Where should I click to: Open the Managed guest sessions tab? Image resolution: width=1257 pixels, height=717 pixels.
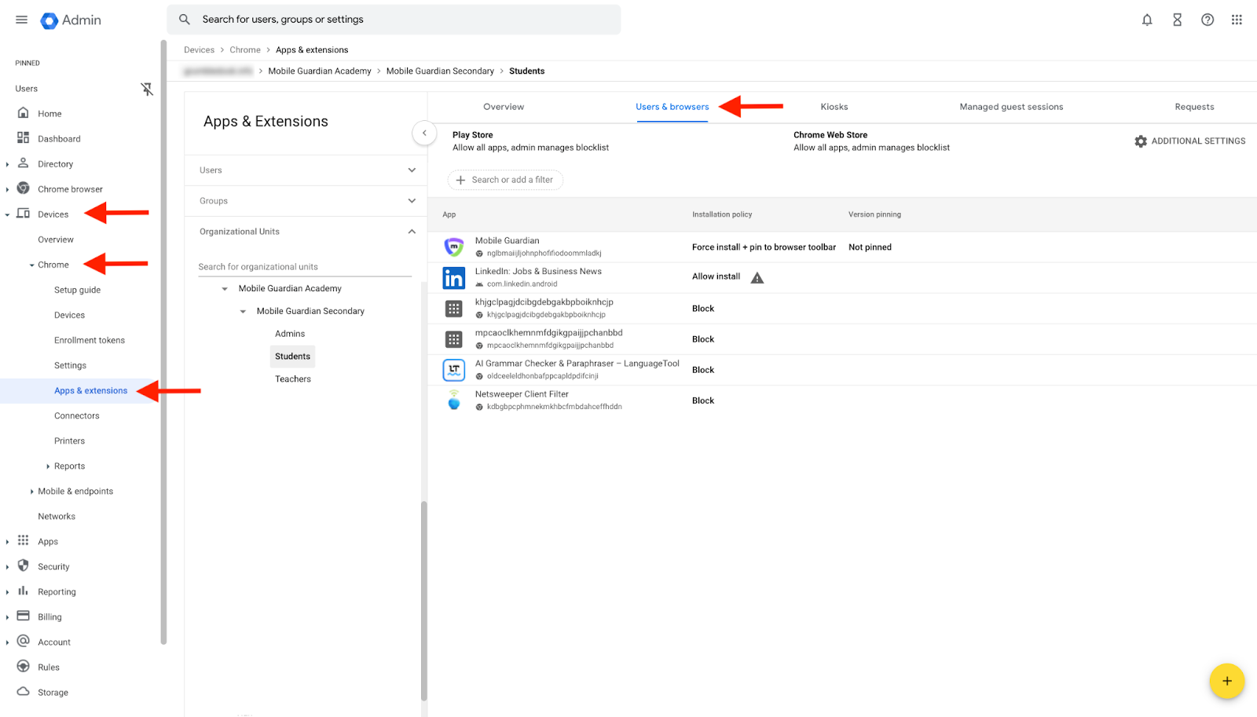tap(1011, 107)
